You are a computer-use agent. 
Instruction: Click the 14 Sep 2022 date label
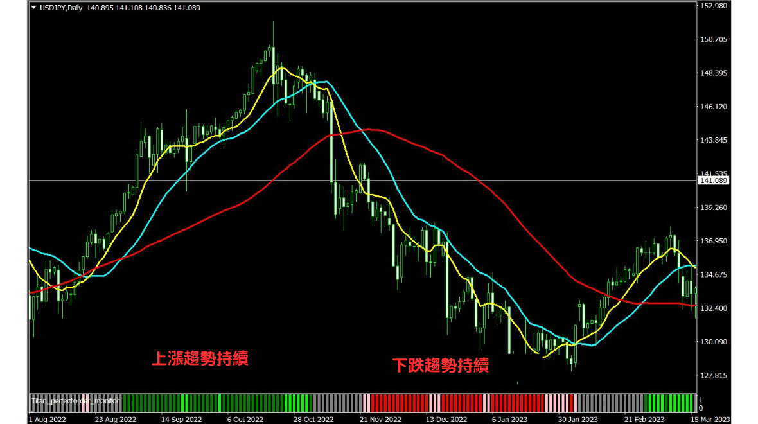(181, 419)
